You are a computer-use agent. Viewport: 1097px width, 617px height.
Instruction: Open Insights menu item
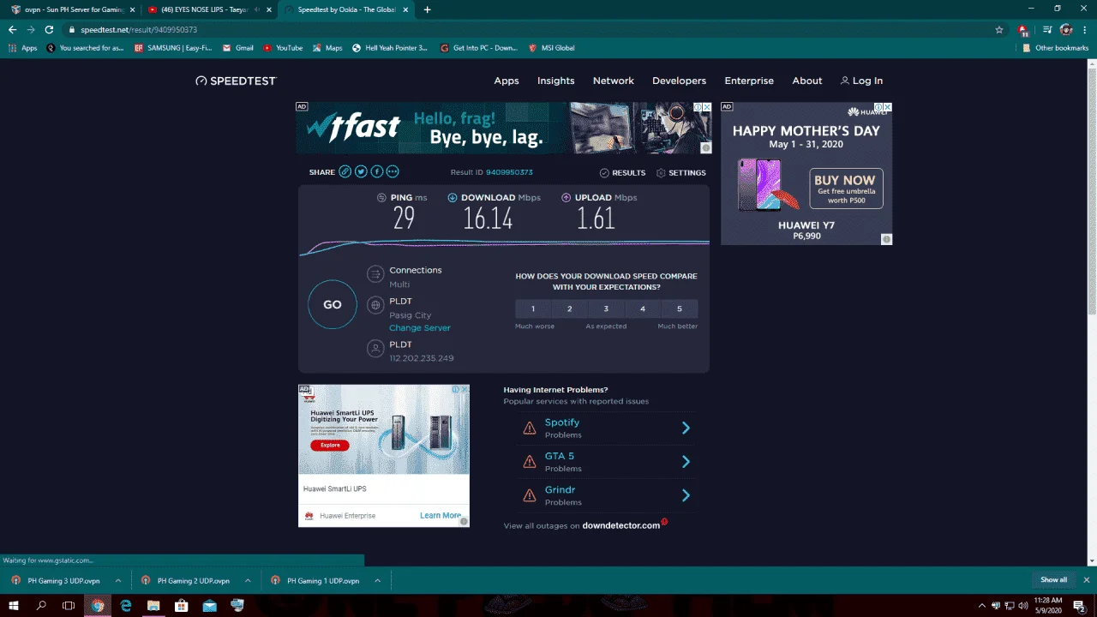(556, 81)
